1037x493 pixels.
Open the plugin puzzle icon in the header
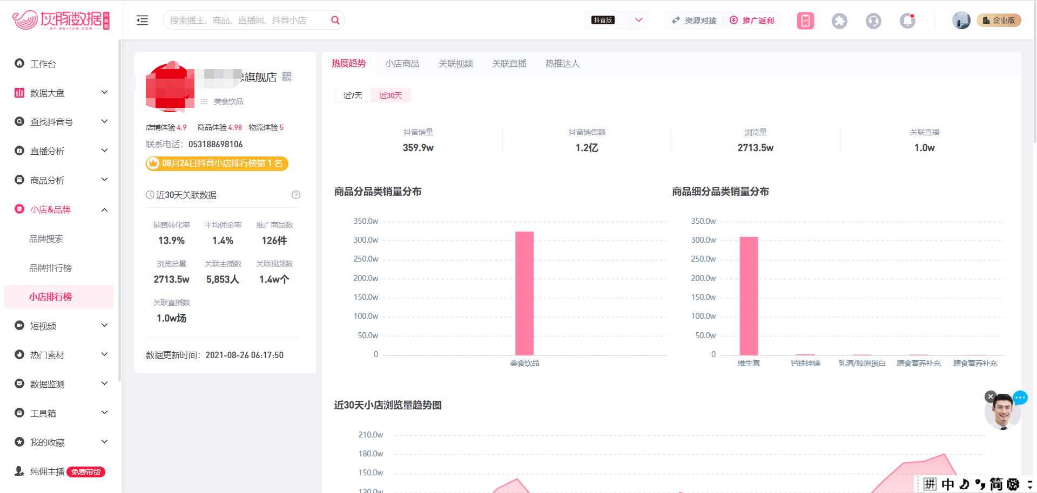[x=839, y=20]
